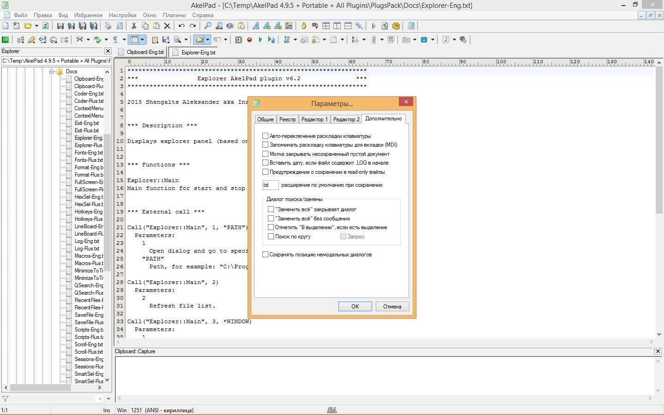This screenshot has height=415, width=664.
Task: Toggle "Предупреждение о сохранении в read-only файлы"
Action: (x=265, y=172)
